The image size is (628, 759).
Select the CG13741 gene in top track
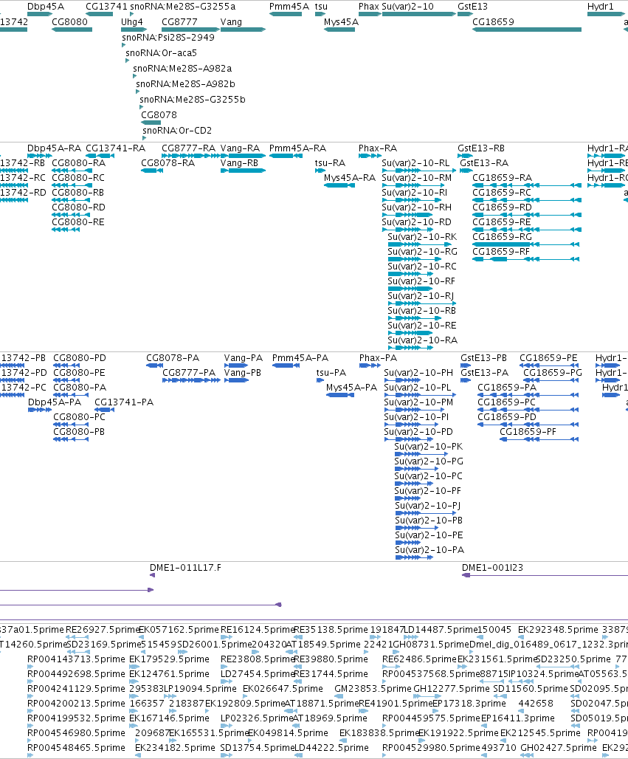[106, 7]
